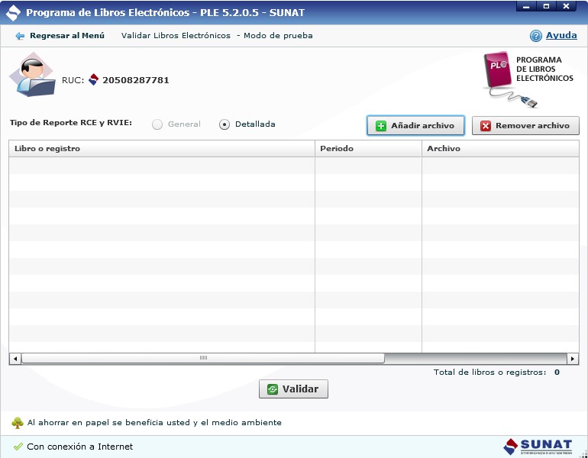The image size is (588, 458).
Task: Click the Libro o registro column header
Action: click(162, 149)
